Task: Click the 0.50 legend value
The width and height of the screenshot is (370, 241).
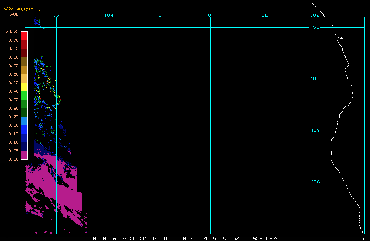Action: pyautogui.click(x=13, y=74)
